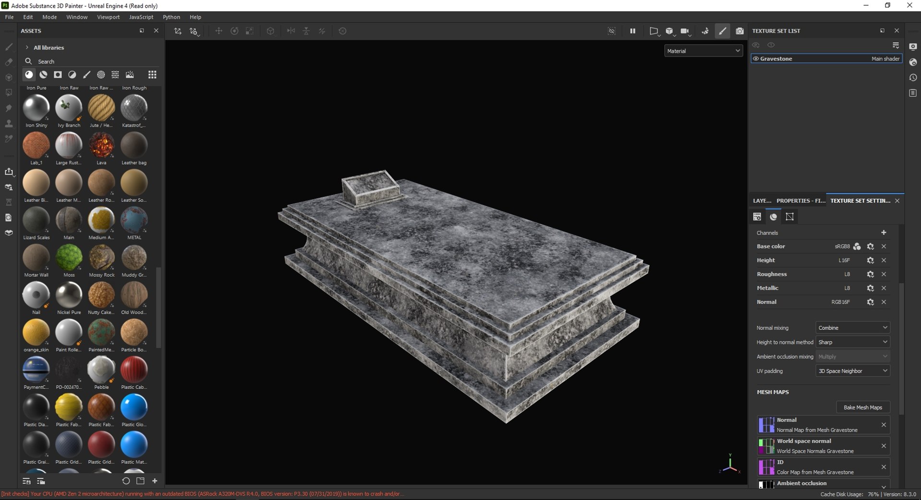Open the Normal mixing Combine dropdown
The height and width of the screenshot is (500, 921).
click(852, 328)
